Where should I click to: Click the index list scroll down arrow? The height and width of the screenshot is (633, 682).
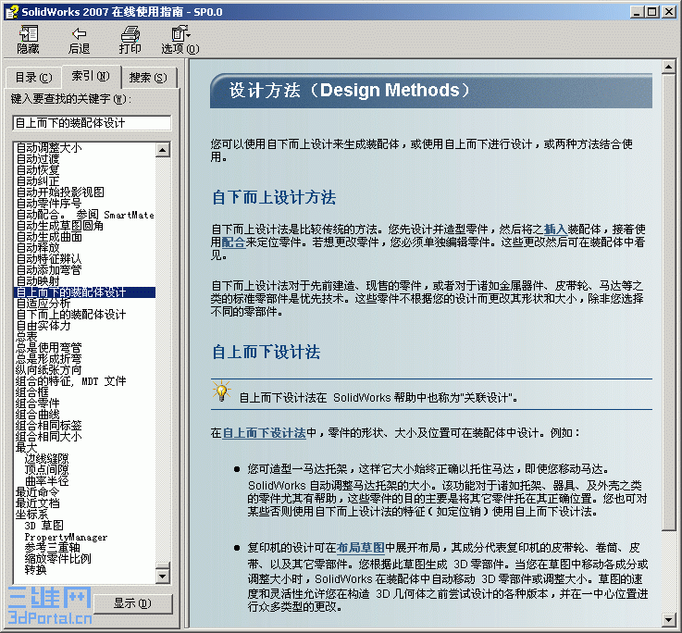(163, 577)
